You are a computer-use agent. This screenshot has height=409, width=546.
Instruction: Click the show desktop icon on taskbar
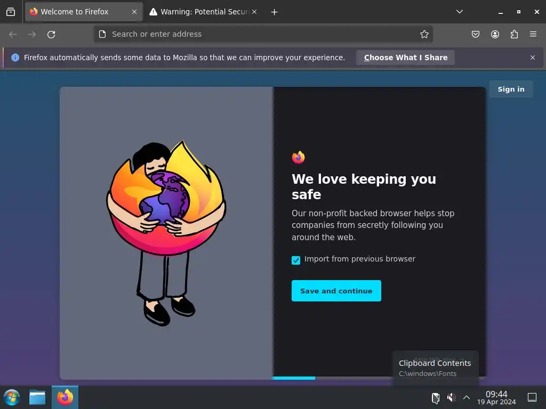[532, 397]
